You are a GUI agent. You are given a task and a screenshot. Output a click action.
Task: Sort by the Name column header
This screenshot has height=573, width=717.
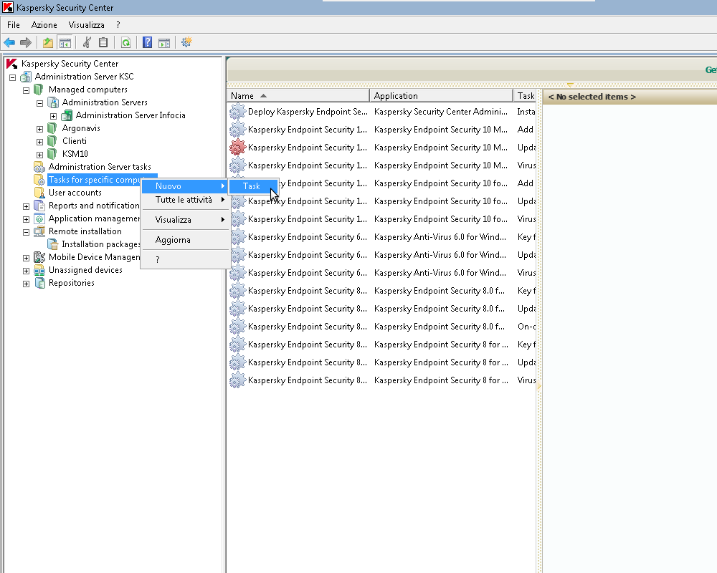point(298,95)
